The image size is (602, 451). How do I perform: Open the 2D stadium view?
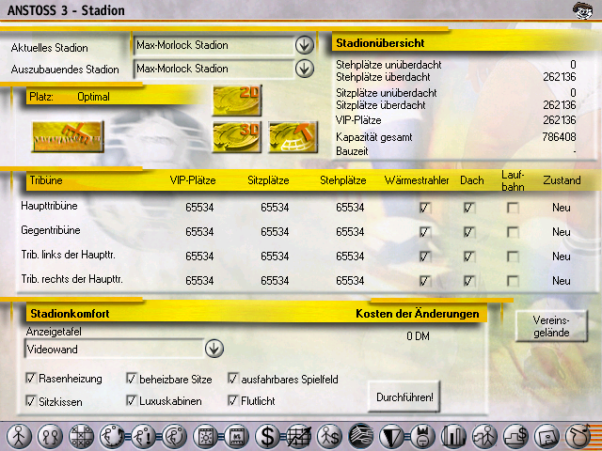coord(236,100)
